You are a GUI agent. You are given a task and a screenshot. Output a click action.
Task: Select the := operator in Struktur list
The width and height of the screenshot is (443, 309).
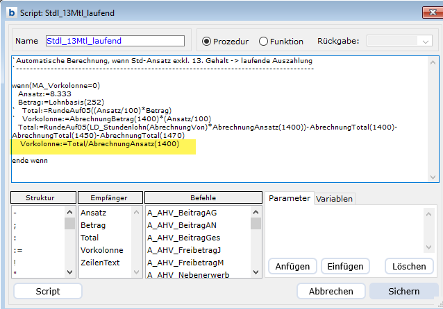tap(19, 250)
